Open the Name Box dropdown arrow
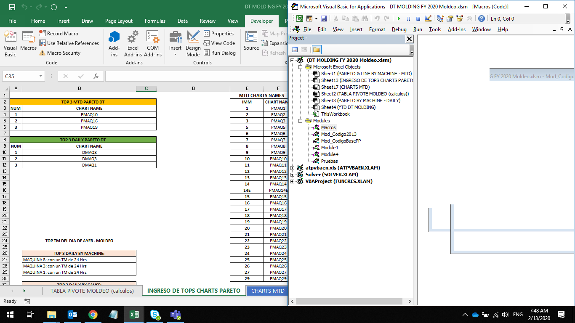 (x=40, y=76)
